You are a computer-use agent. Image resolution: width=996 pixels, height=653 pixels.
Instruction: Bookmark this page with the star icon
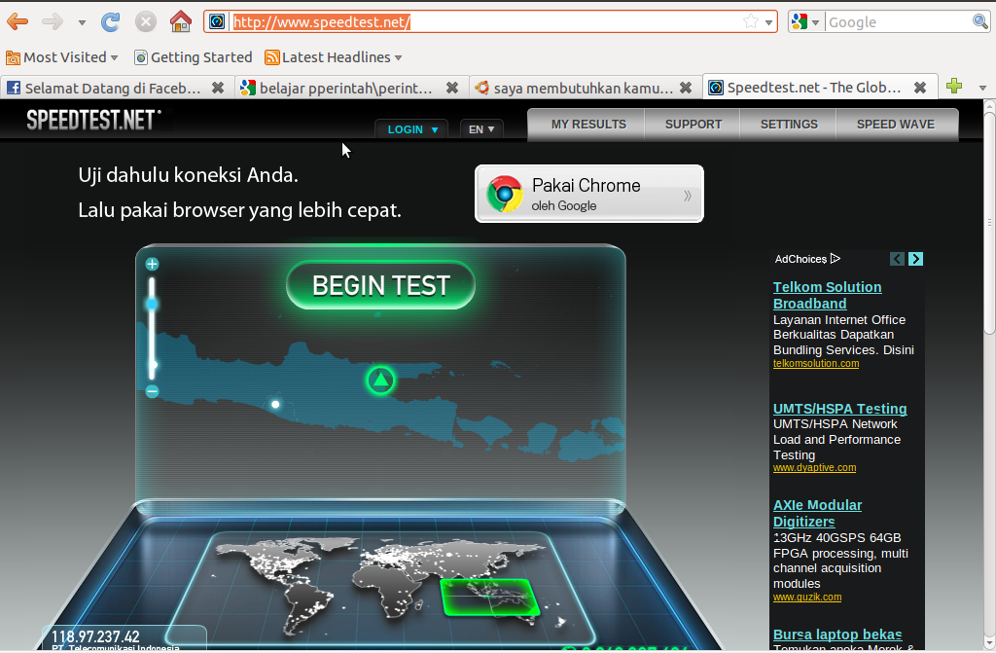click(751, 21)
